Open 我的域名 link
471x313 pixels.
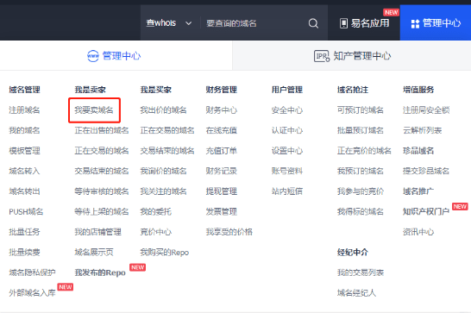[24, 130]
